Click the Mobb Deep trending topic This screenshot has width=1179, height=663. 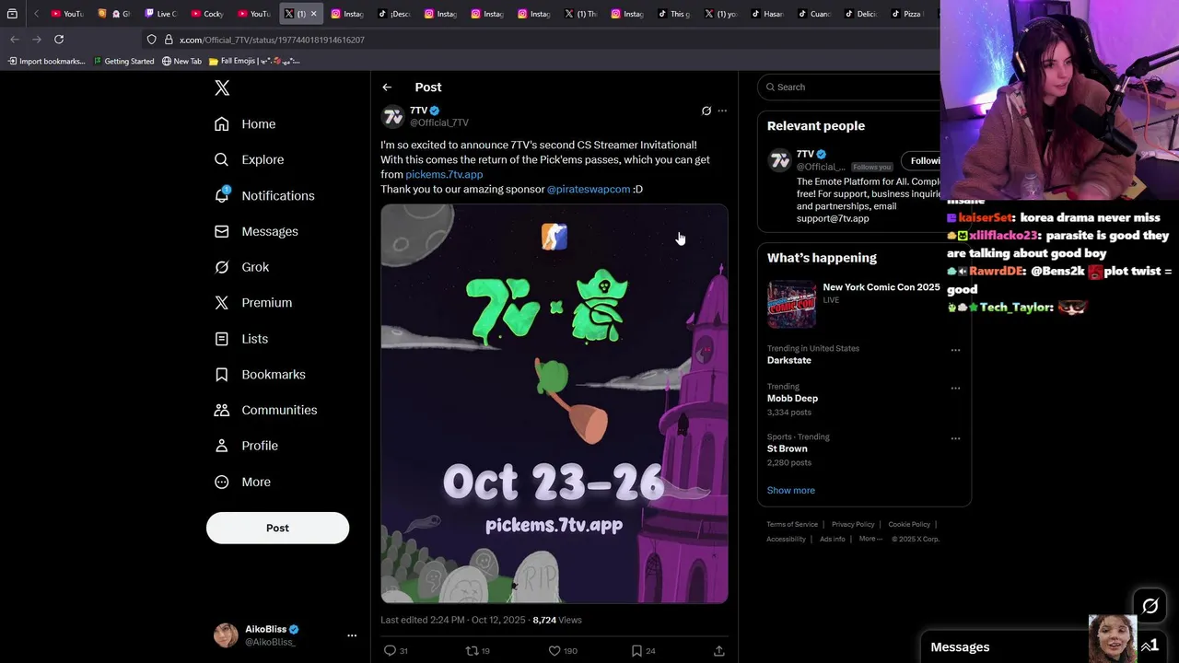pyautogui.click(x=793, y=399)
